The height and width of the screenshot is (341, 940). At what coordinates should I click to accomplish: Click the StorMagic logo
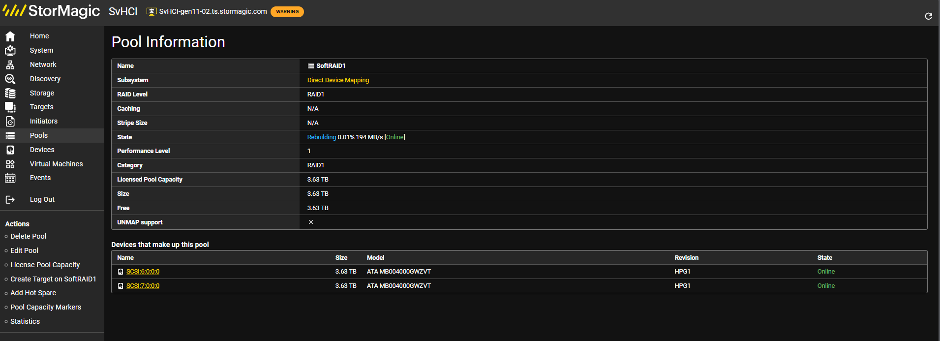point(52,11)
